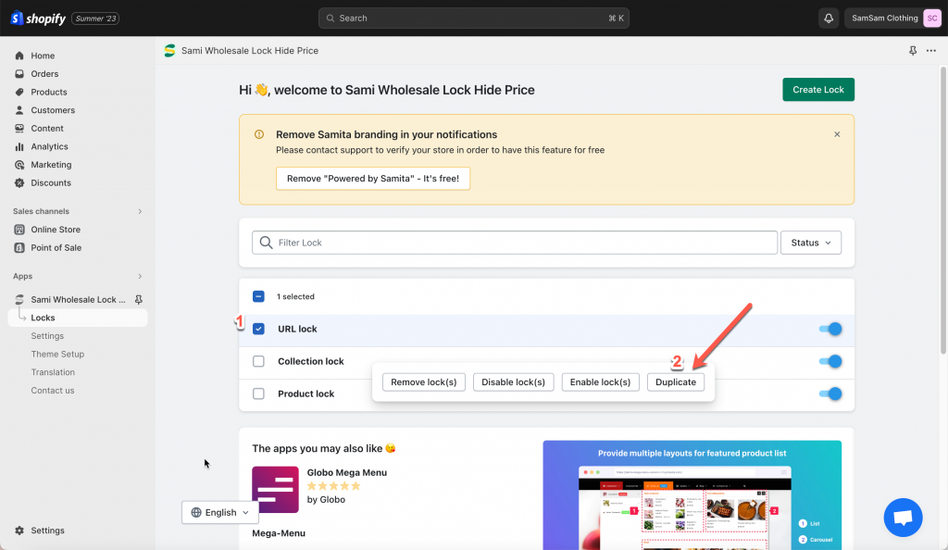
Task: Click the URL lock row name
Action: (297, 329)
